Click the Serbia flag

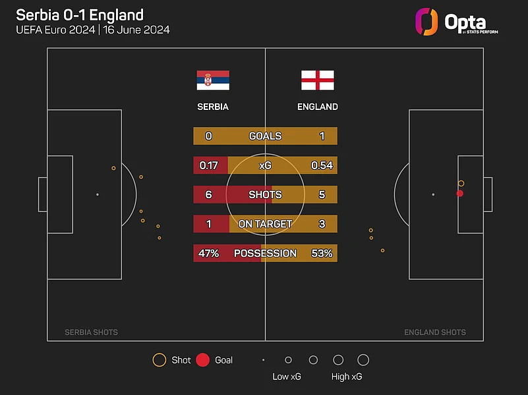[x=213, y=80]
